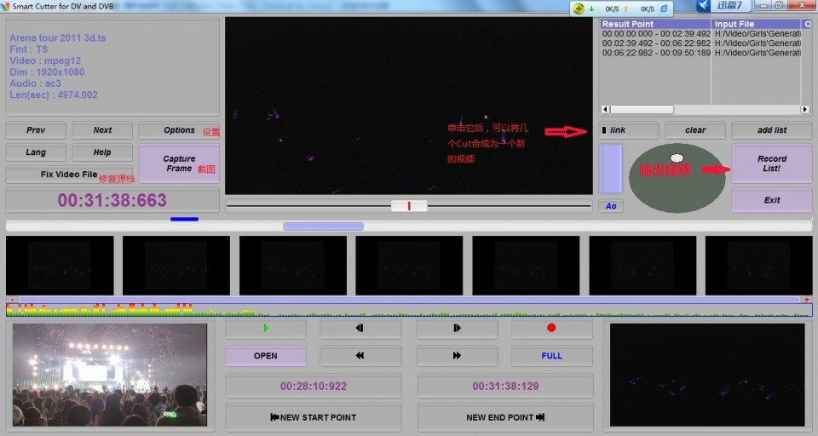Click the dark end-point preview image
The width and height of the screenshot is (818, 436).
707,375
